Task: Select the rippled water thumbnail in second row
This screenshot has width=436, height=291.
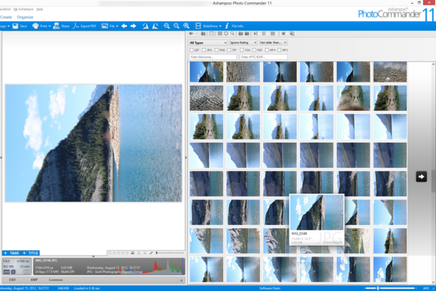Action: click(206, 98)
